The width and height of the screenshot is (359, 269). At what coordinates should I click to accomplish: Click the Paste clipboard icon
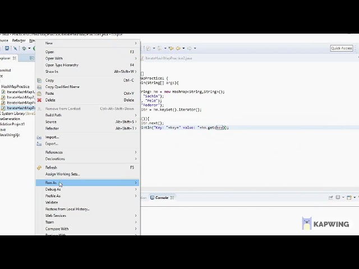pyautogui.click(x=39, y=94)
